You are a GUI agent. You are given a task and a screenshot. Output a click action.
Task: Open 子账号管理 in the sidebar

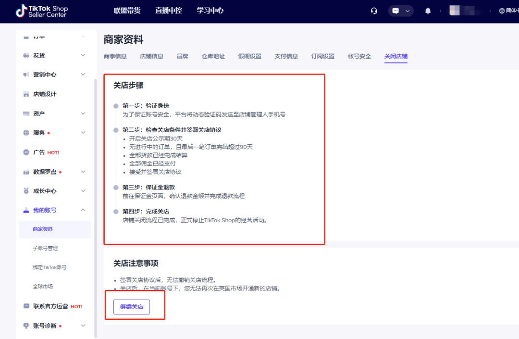click(45, 248)
